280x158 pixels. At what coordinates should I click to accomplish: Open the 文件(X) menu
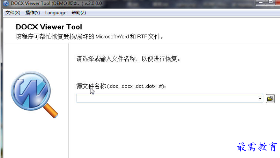tap(13, 13)
